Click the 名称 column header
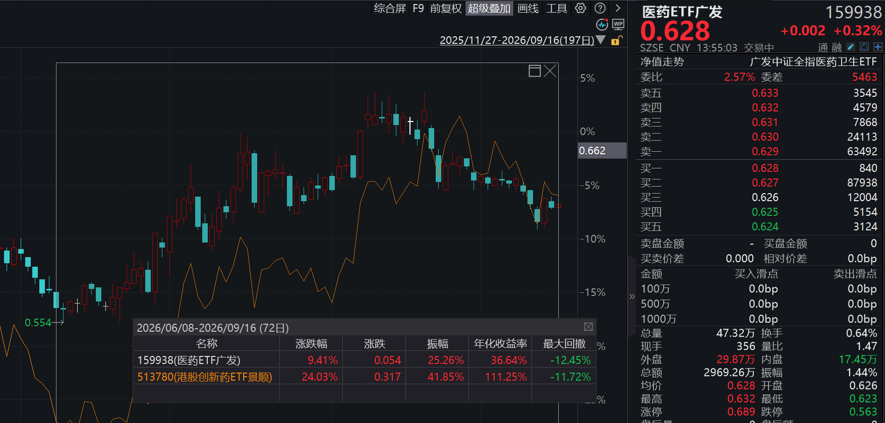 tap(207, 344)
